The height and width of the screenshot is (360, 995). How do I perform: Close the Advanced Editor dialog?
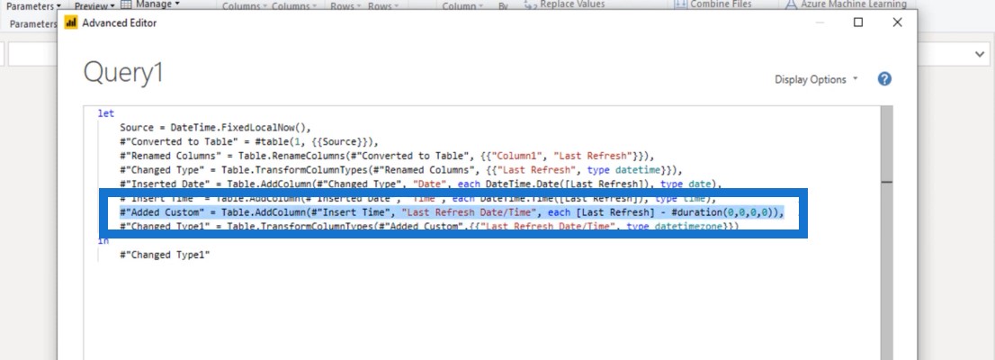897,22
